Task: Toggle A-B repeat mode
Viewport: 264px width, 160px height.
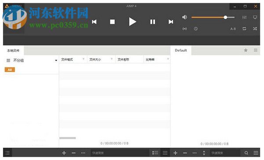Action: point(233,29)
